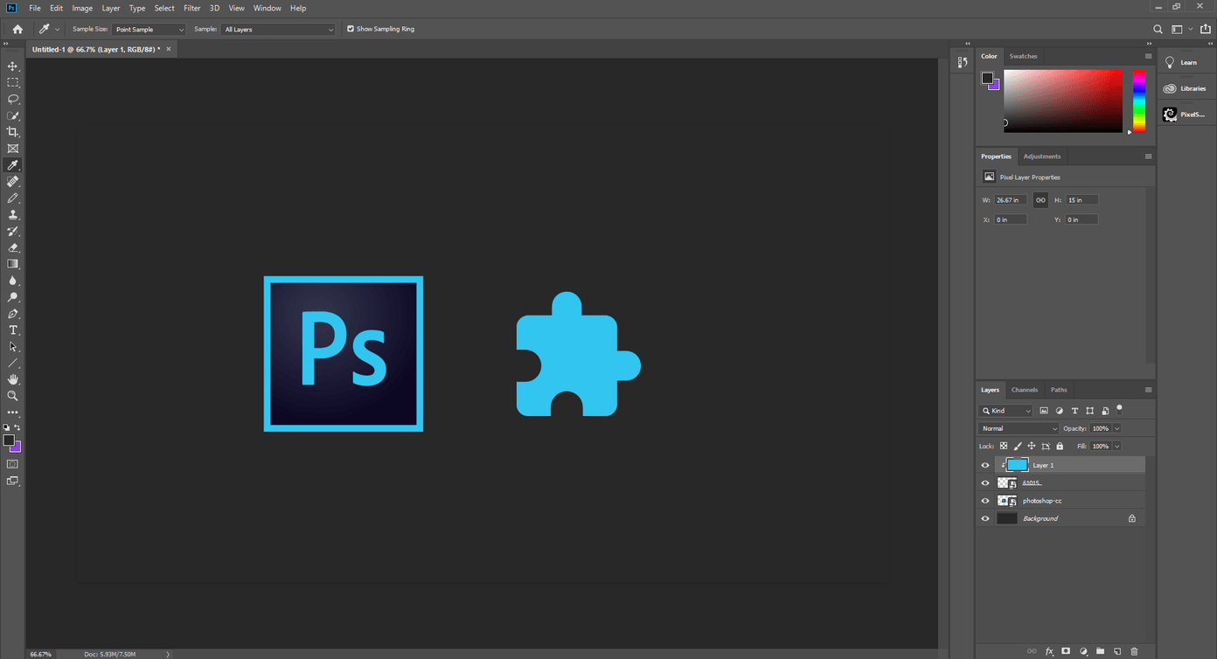
Task: Select the Frame tool
Action: click(13, 149)
